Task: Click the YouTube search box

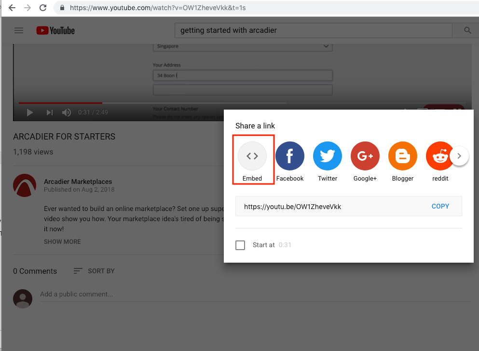Action: point(313,30)
